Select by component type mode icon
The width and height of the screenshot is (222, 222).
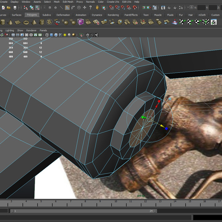pyautogui.click(x=37, y=7)
